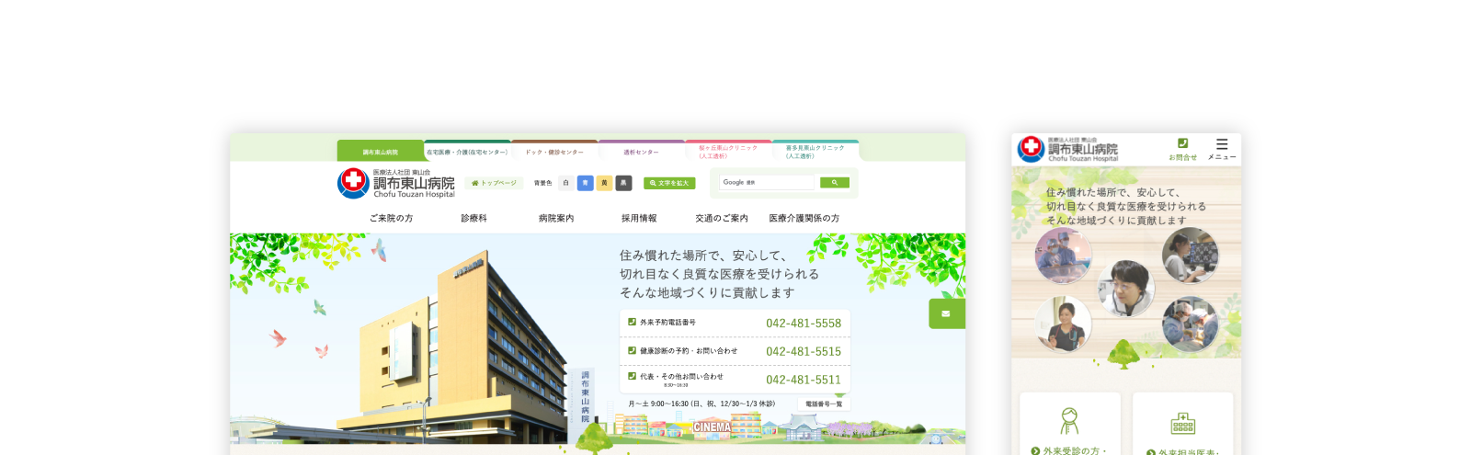Set background color to white (白)
Viewport: 1471px width, 455px height.
565,183
